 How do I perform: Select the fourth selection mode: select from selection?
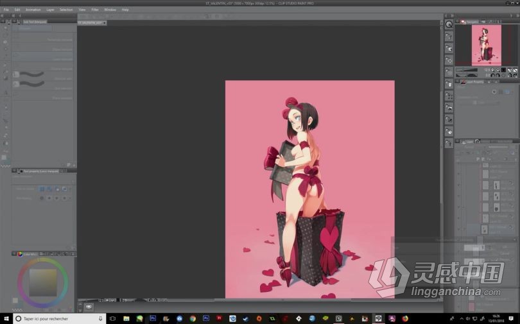click(64, 189)
